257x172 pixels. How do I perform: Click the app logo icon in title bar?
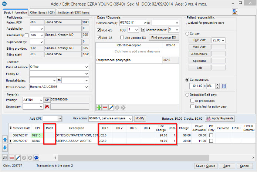pyautogui.click(x=4, y=4)
